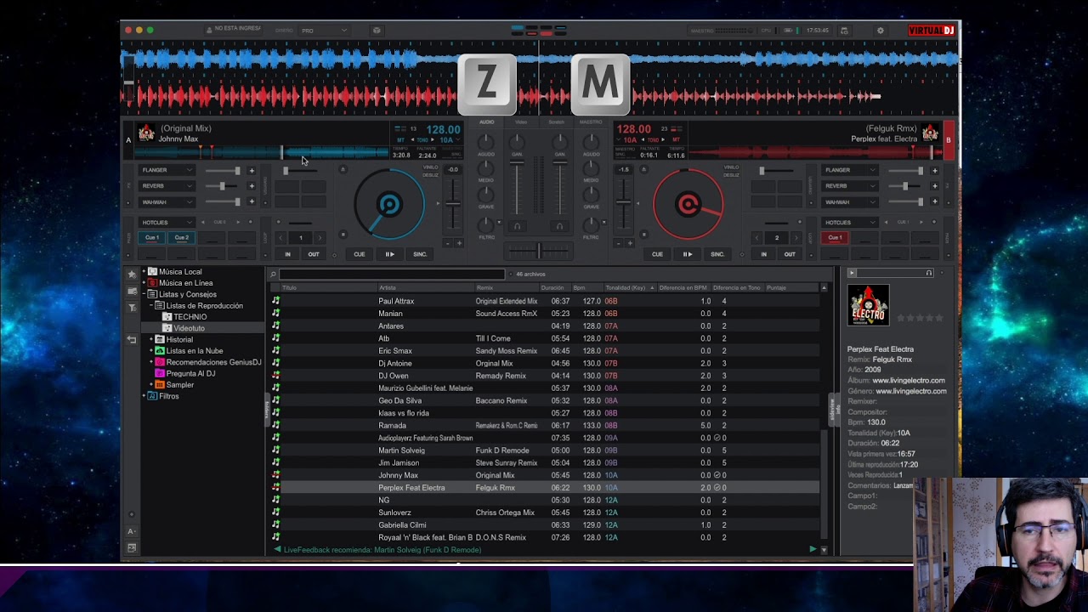The image size is (1088, 612).
Task: Click the music note icon for Paul Attrax row
Action: coord(275,301)
